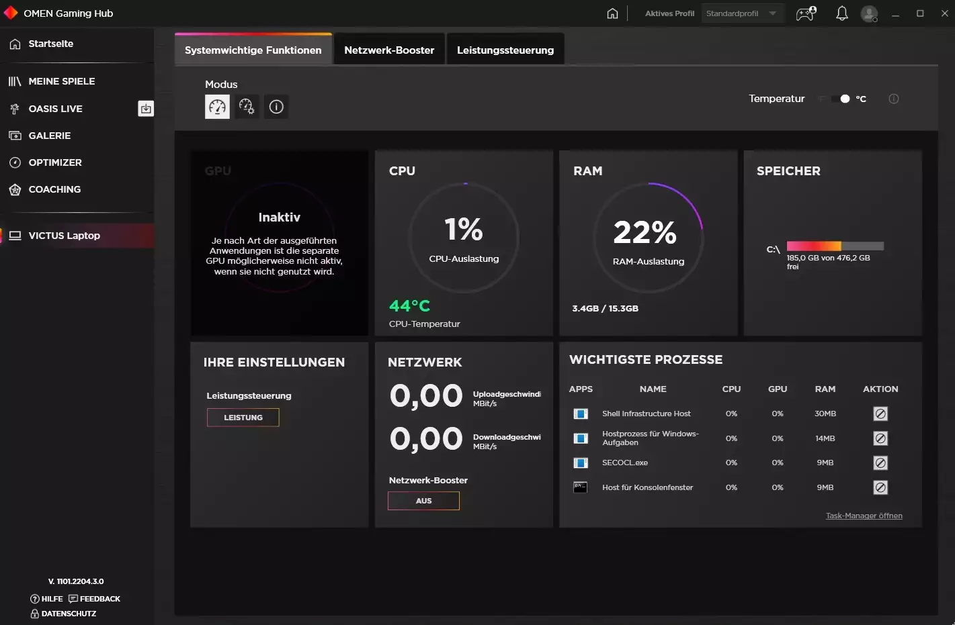This screenshot has width=955, height=625.
Task: Click 30MB RAM value for Shell Infrastructure Host
Action: pos(825,414)
